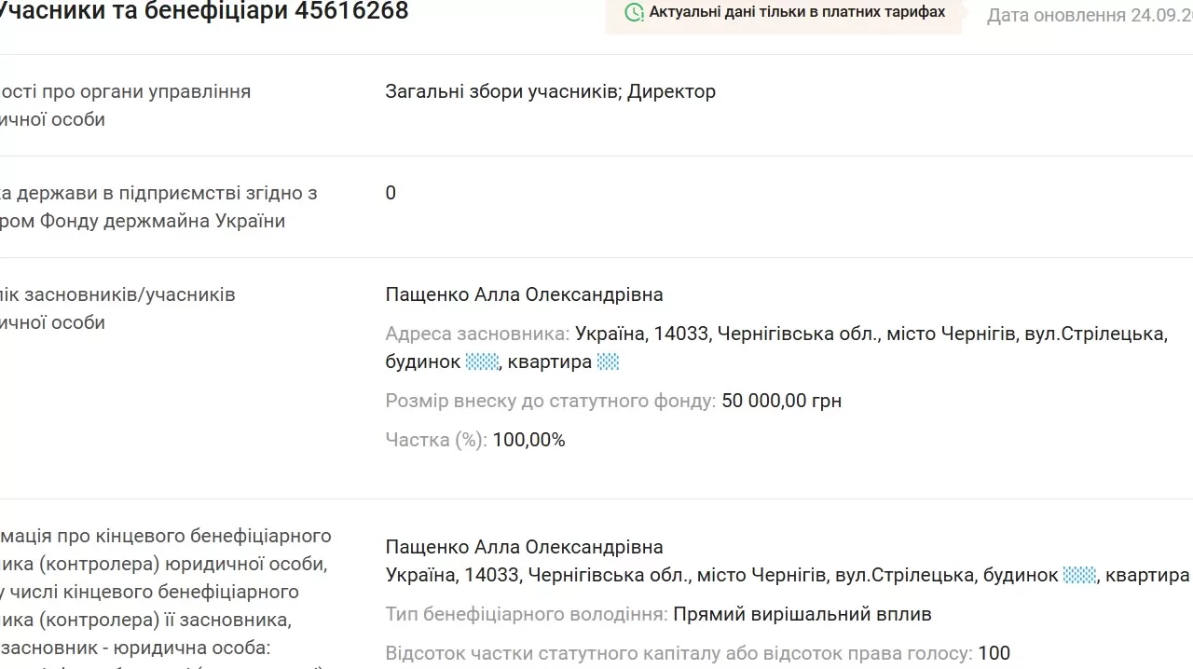The width and height of the screenshot is (1193, 669).
Task: Open founder Пащенко Алла Олександрівна in founders list
Action: (524, 294)
